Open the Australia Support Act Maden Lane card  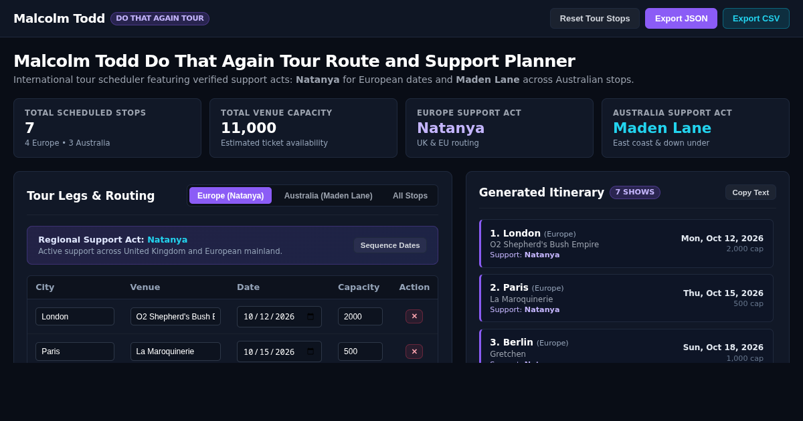tap(695, 128)
